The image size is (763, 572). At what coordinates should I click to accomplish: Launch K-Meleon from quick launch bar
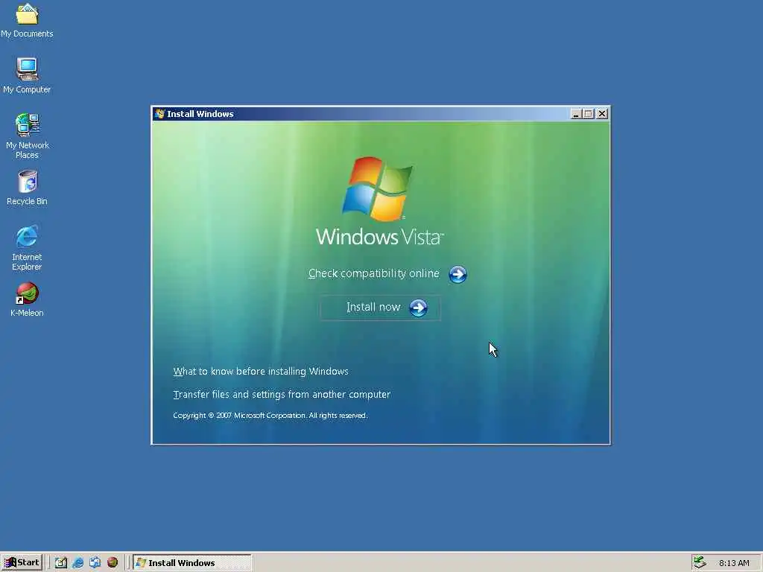click(x=113, y=562)
